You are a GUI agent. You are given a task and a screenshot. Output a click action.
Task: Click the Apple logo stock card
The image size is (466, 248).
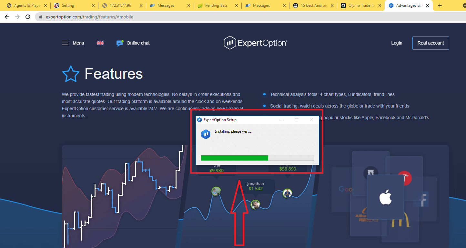(385, 198)
